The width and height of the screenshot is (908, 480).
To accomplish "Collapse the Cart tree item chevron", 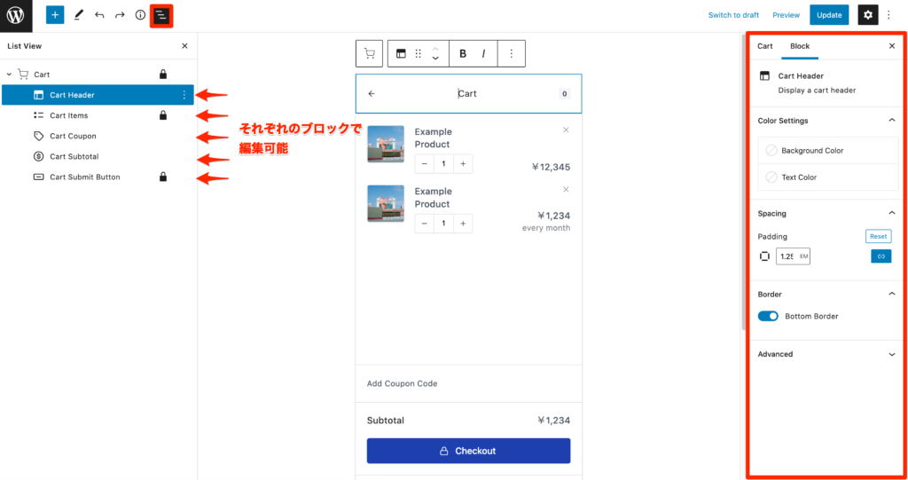I will point(9,75).
